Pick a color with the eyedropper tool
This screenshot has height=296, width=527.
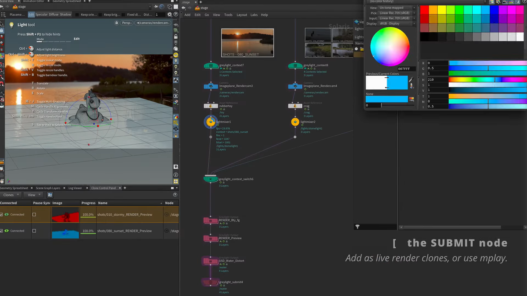(x=411, y=80)
